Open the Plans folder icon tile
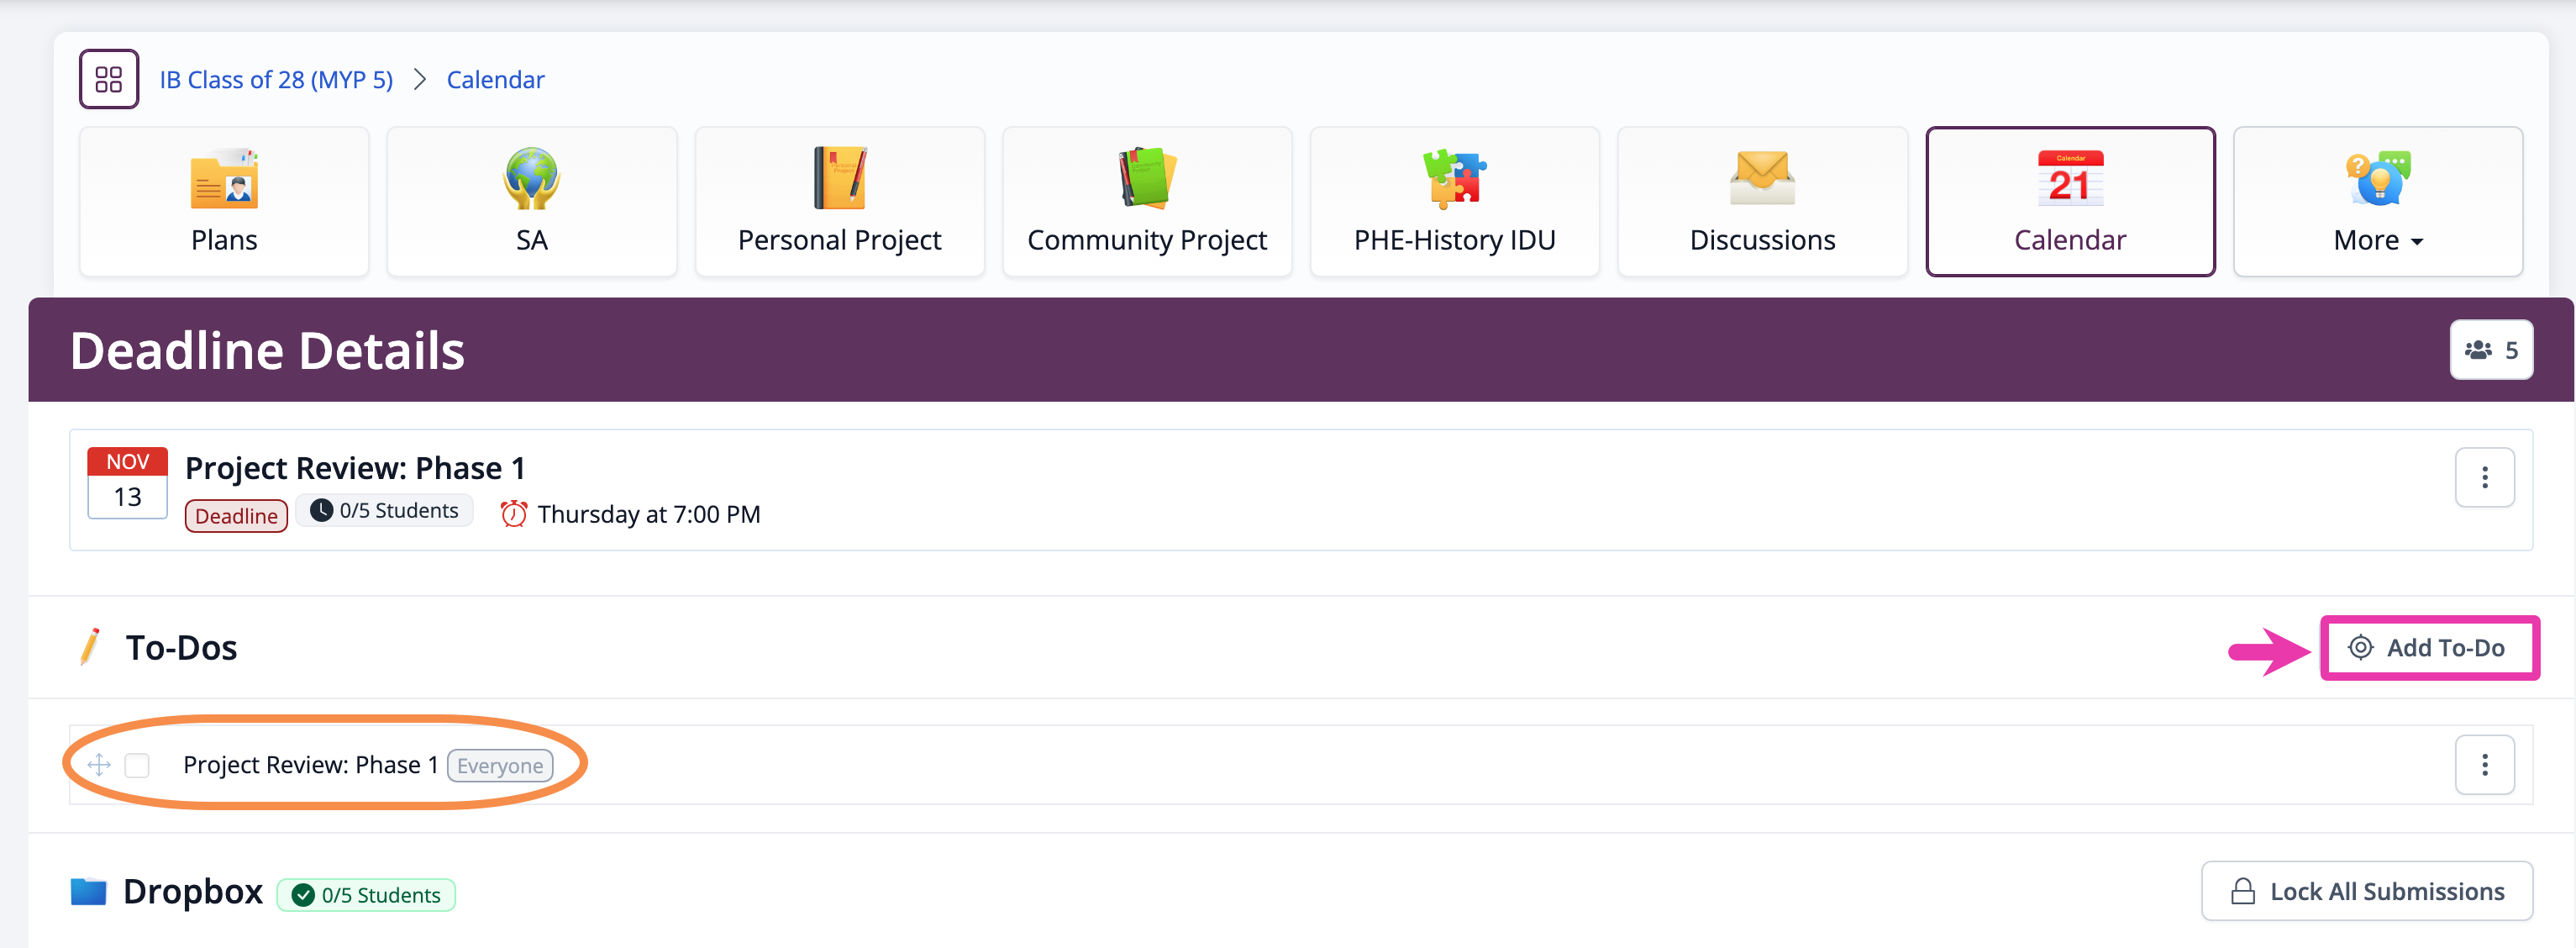Screen dimensions: 2576x948 (224, 181)
